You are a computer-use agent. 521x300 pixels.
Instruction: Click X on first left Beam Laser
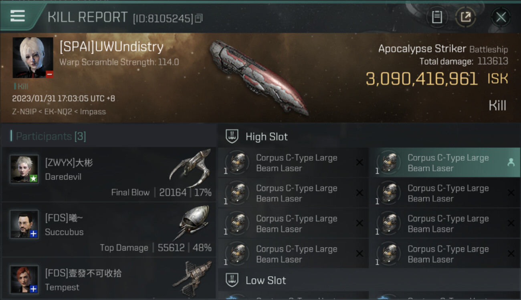tap(359, 162)
